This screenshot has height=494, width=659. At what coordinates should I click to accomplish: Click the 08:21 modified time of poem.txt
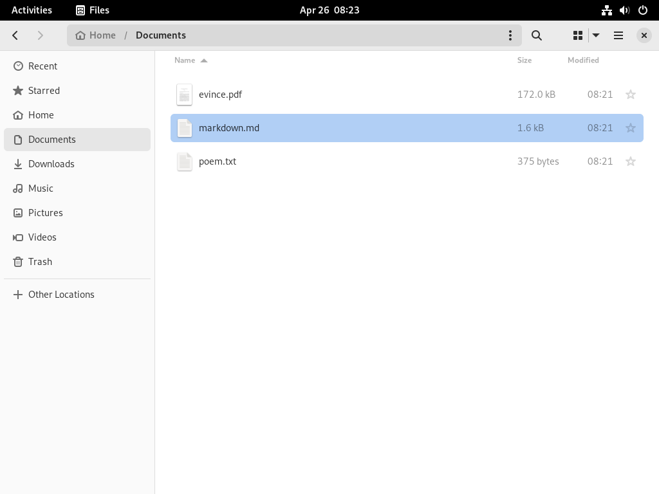point(600,161)
